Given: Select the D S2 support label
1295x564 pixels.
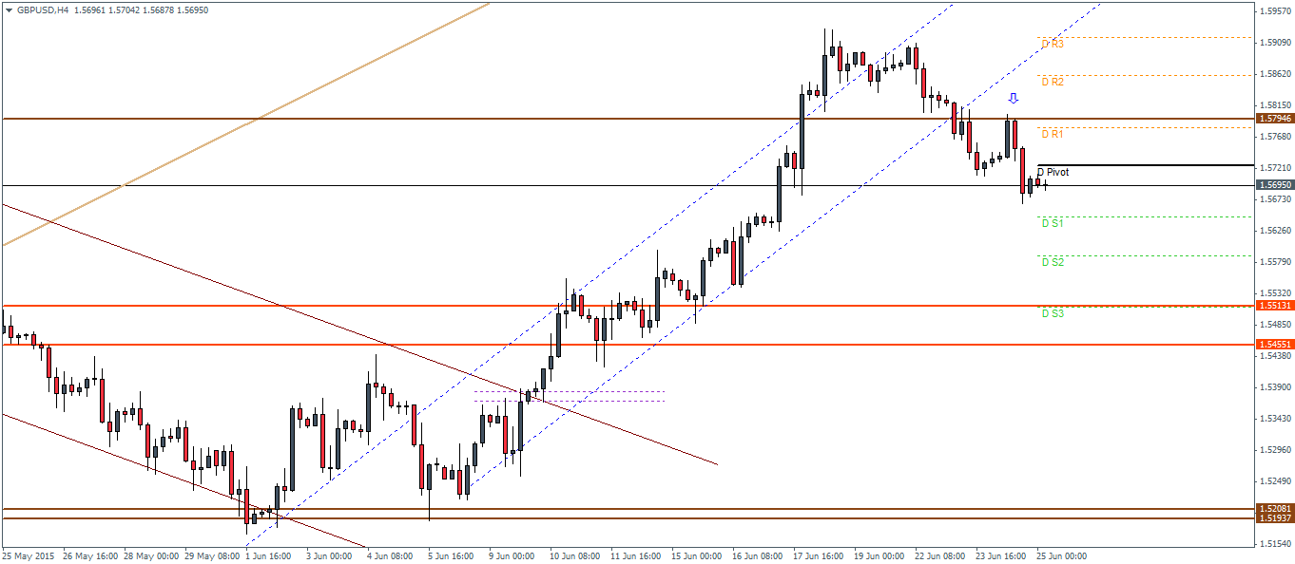Looking at the screenshot, I should [x=1052, y=261].
